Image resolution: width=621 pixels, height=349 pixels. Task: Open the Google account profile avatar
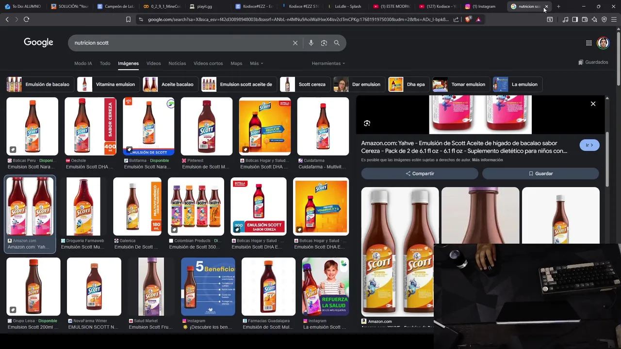click(603, 43)
